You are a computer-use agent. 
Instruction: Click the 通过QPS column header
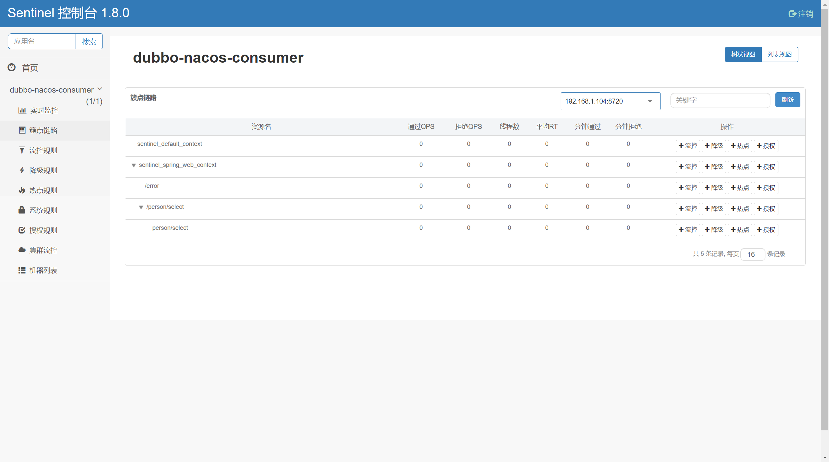pyautogui.click(x=421, y=127)
